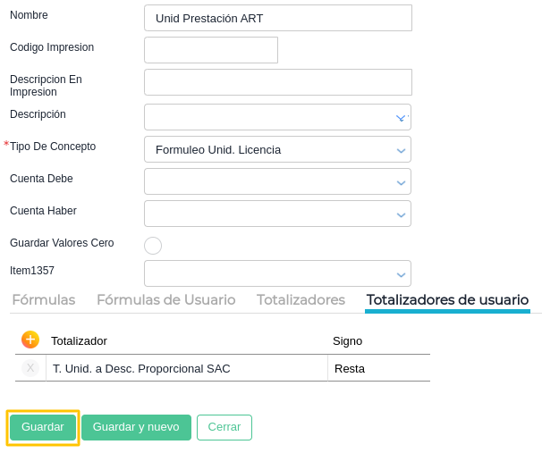The image size is (542, 453).
Task: Remove the T. Unid. a Desc. Proporcional SAC row
Action: tap(30, 367)
